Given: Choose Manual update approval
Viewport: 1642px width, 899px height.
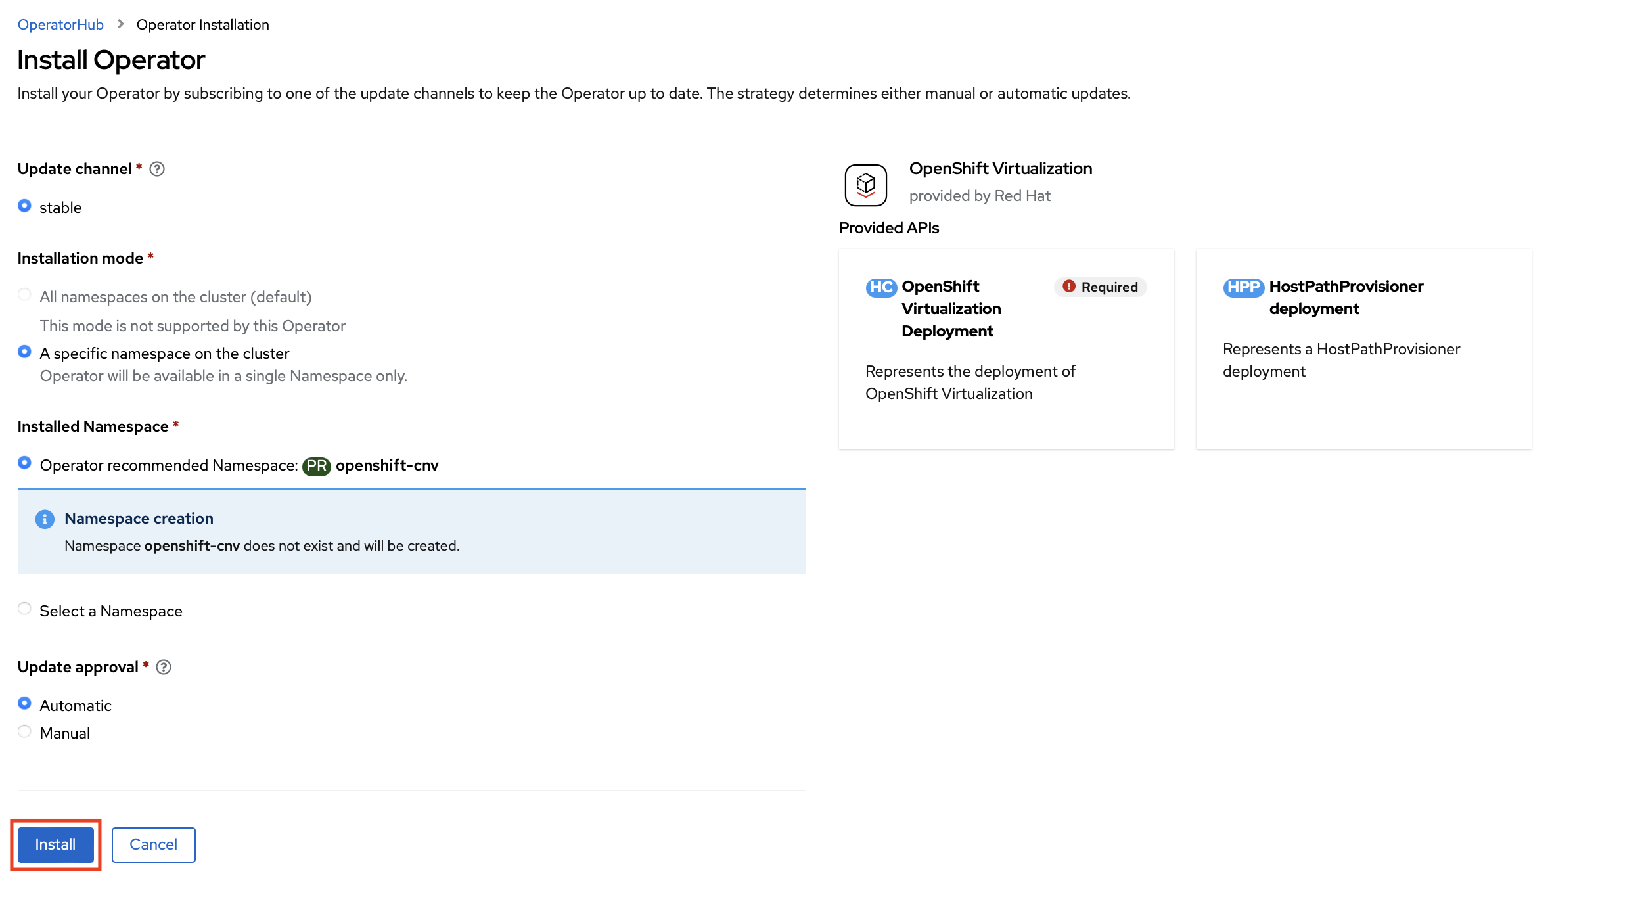Looking at the screenshot, I should 24,732.
